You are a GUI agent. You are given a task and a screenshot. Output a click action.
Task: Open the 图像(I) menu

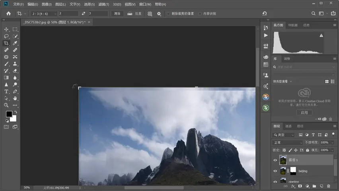(x=47, y=4)
